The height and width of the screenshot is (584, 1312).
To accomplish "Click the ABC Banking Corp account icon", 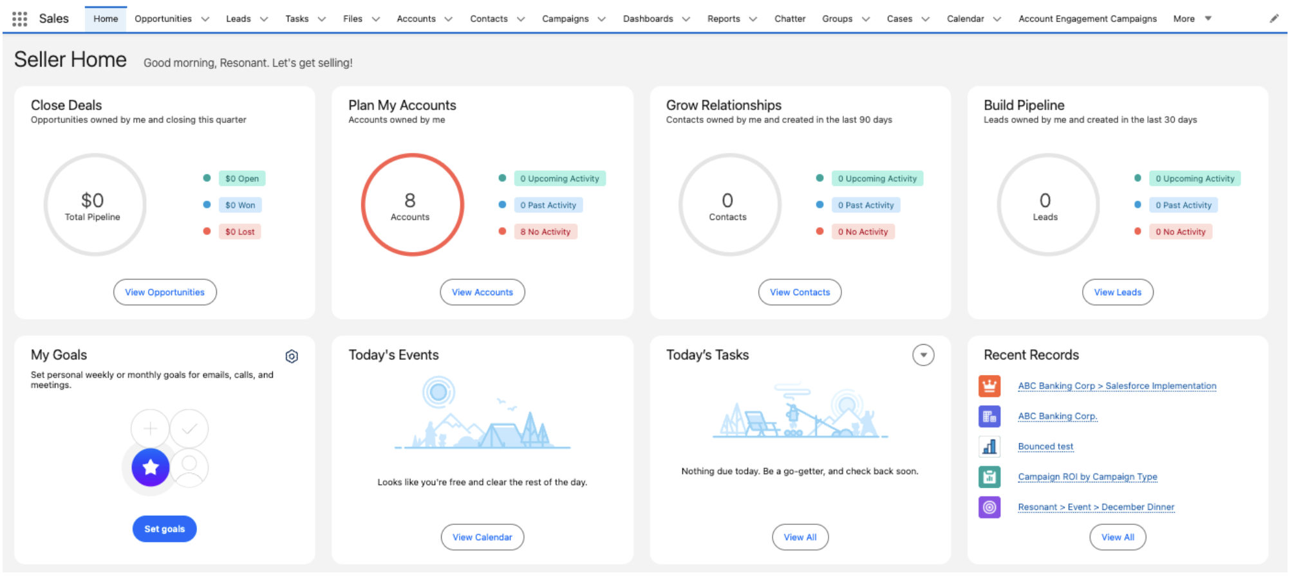I will 989,416.
